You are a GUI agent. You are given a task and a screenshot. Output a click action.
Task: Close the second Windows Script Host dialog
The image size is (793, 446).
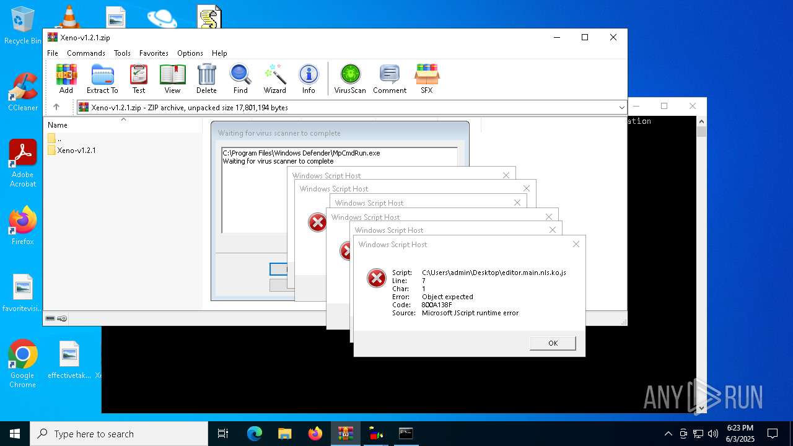(x=553, y=230)
